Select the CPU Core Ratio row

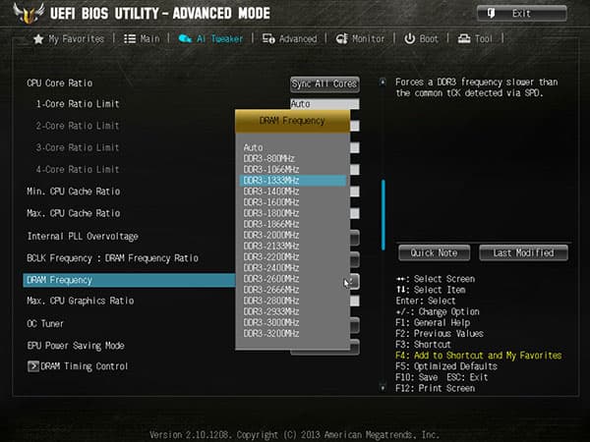59,83
